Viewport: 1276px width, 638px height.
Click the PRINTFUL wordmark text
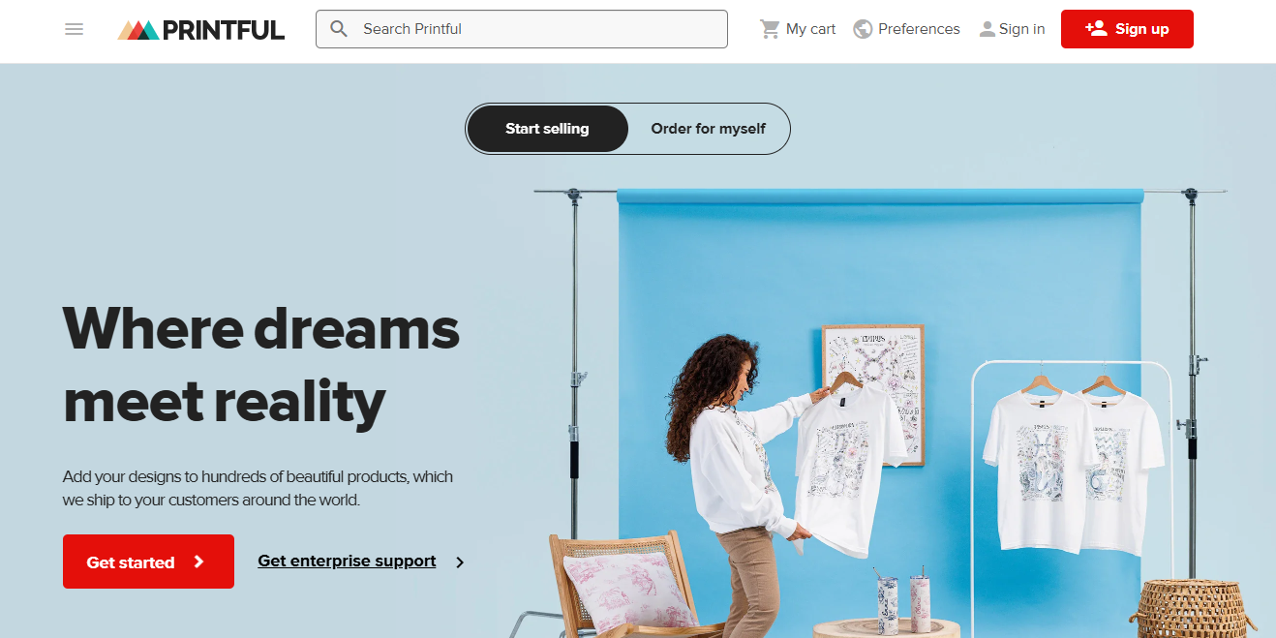[x=224, y=30]
